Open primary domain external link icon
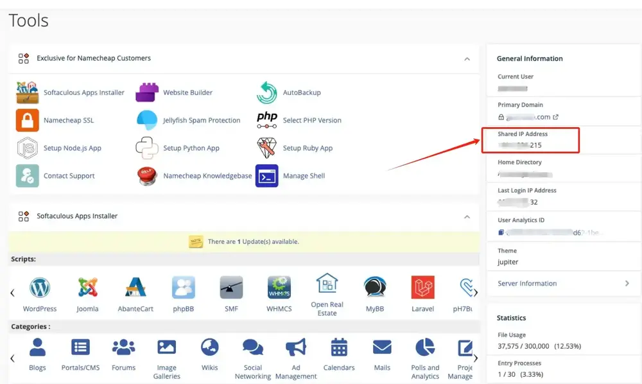 [555, 117]
